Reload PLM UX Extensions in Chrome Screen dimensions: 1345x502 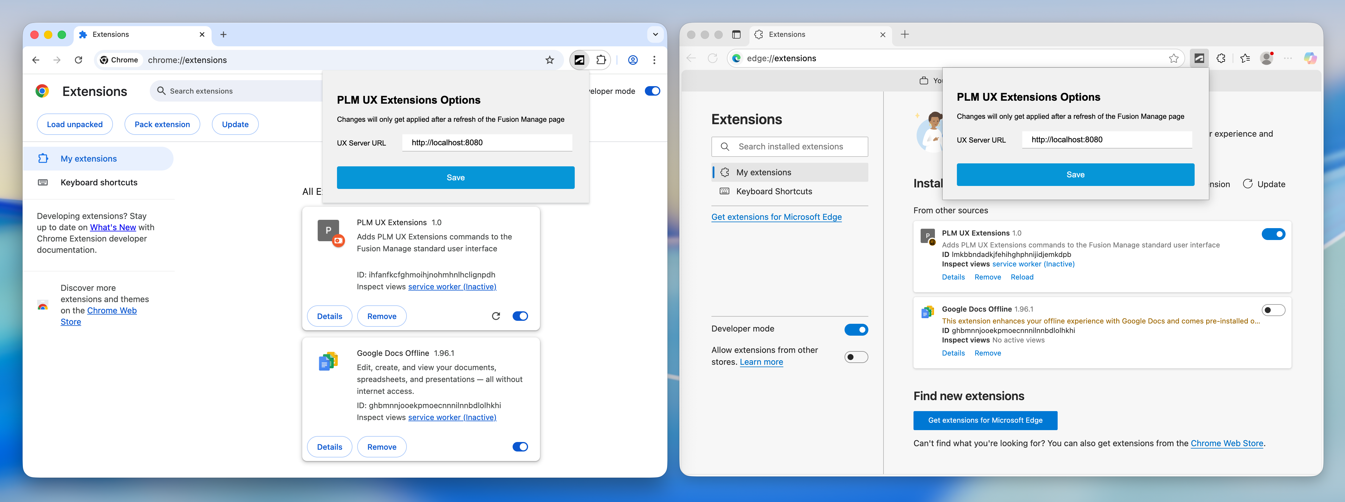pyautogui.click(x=495, y=316)
